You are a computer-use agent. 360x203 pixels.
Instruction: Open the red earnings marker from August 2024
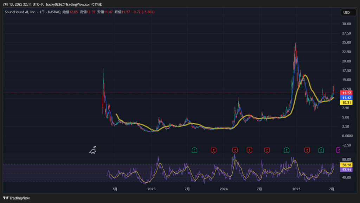(x=267, y=150)
